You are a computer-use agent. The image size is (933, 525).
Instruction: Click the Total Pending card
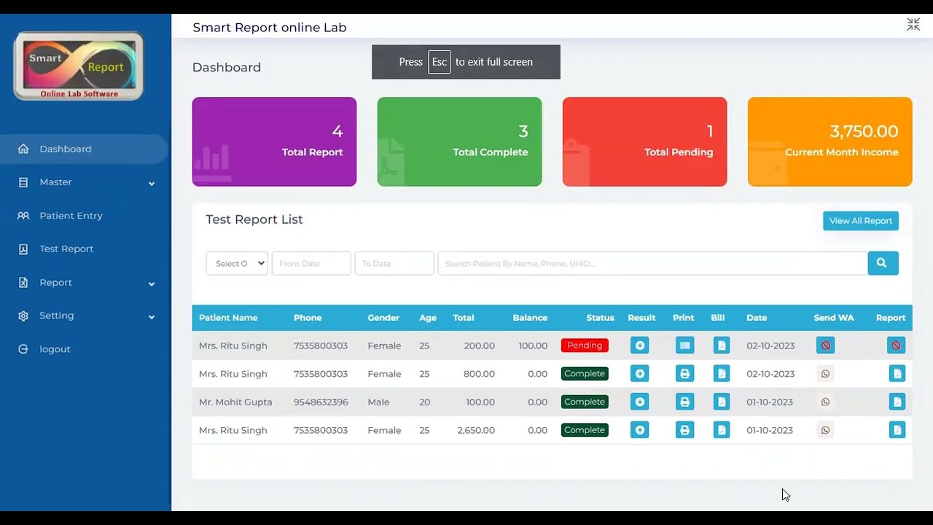[x=644, y=141]
